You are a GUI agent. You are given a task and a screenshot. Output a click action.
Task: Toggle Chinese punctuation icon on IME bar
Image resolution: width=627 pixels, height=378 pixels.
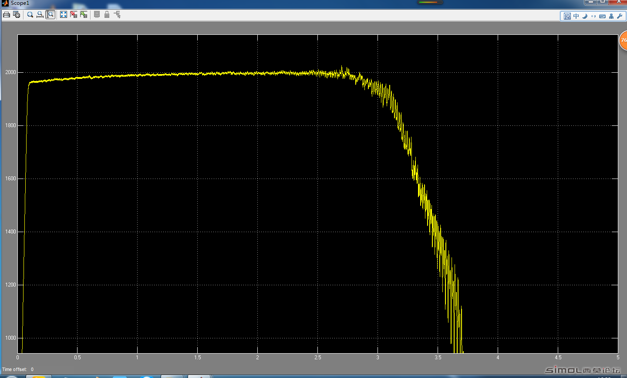point(593,17)
